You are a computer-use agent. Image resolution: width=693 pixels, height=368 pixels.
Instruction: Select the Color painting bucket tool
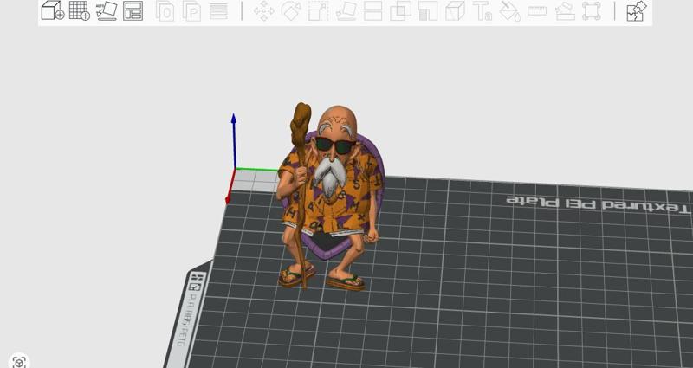pos(509,11)
